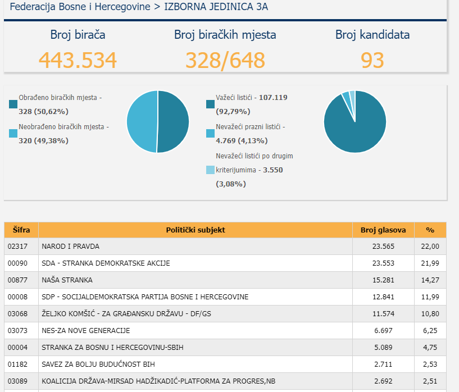Click the pale blue swatch for Nevažeći listići po drugim kriterijumima

(x=211, y=170)
